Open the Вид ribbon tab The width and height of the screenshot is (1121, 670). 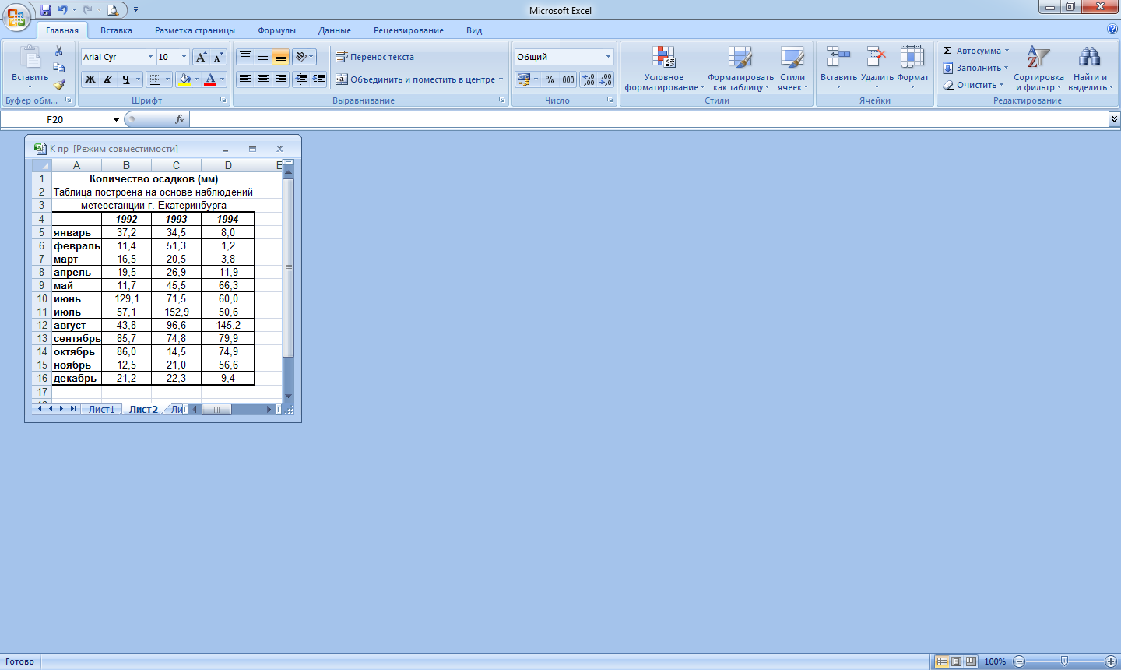click(x=474, y=30)
